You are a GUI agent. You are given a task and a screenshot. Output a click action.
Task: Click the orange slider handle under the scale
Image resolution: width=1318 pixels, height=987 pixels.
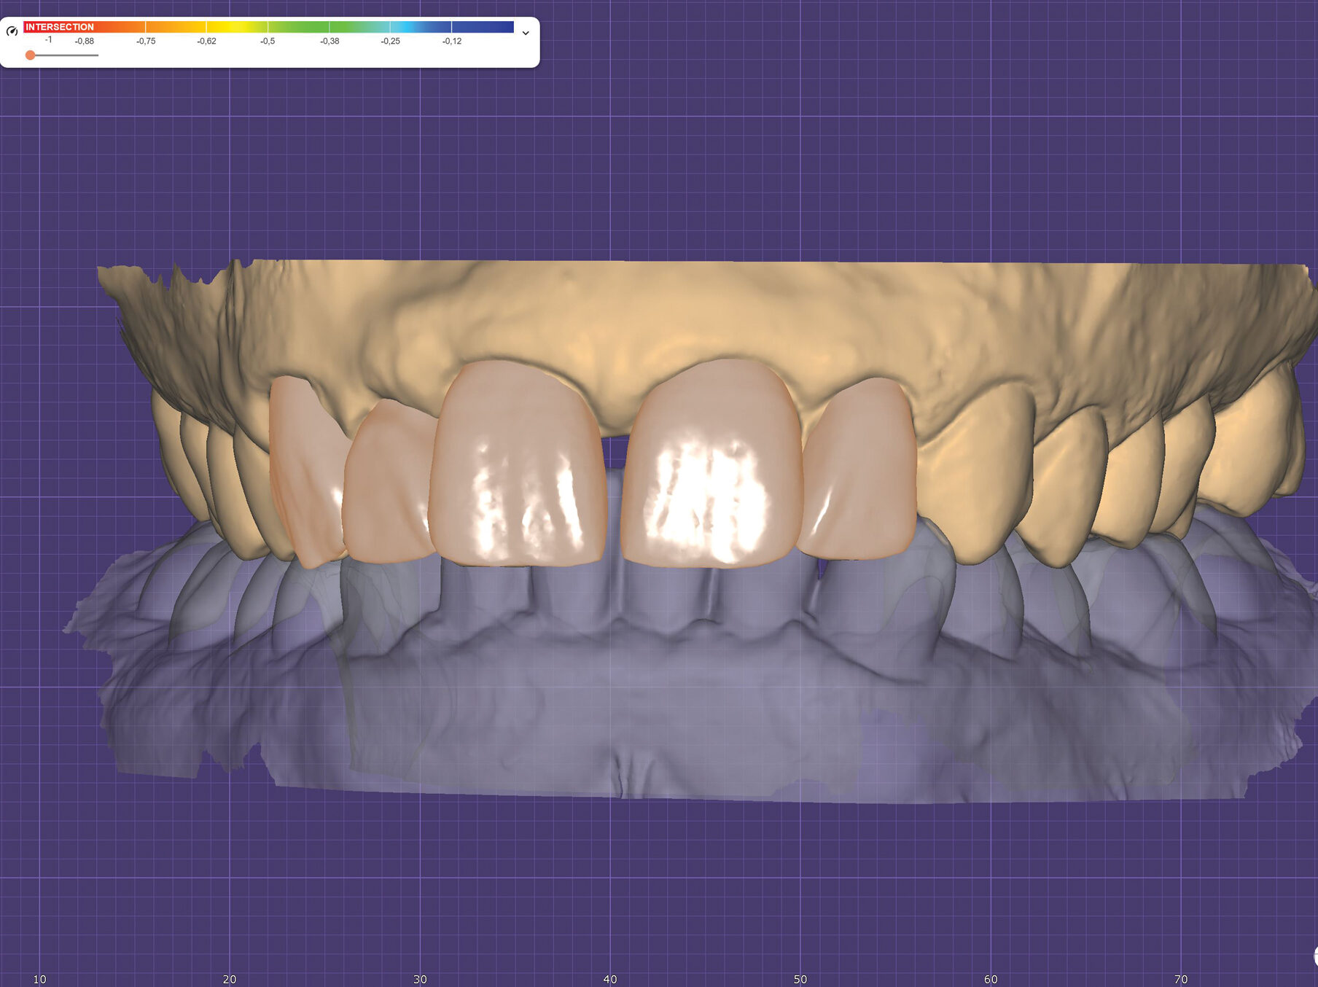tap(30, 55)
